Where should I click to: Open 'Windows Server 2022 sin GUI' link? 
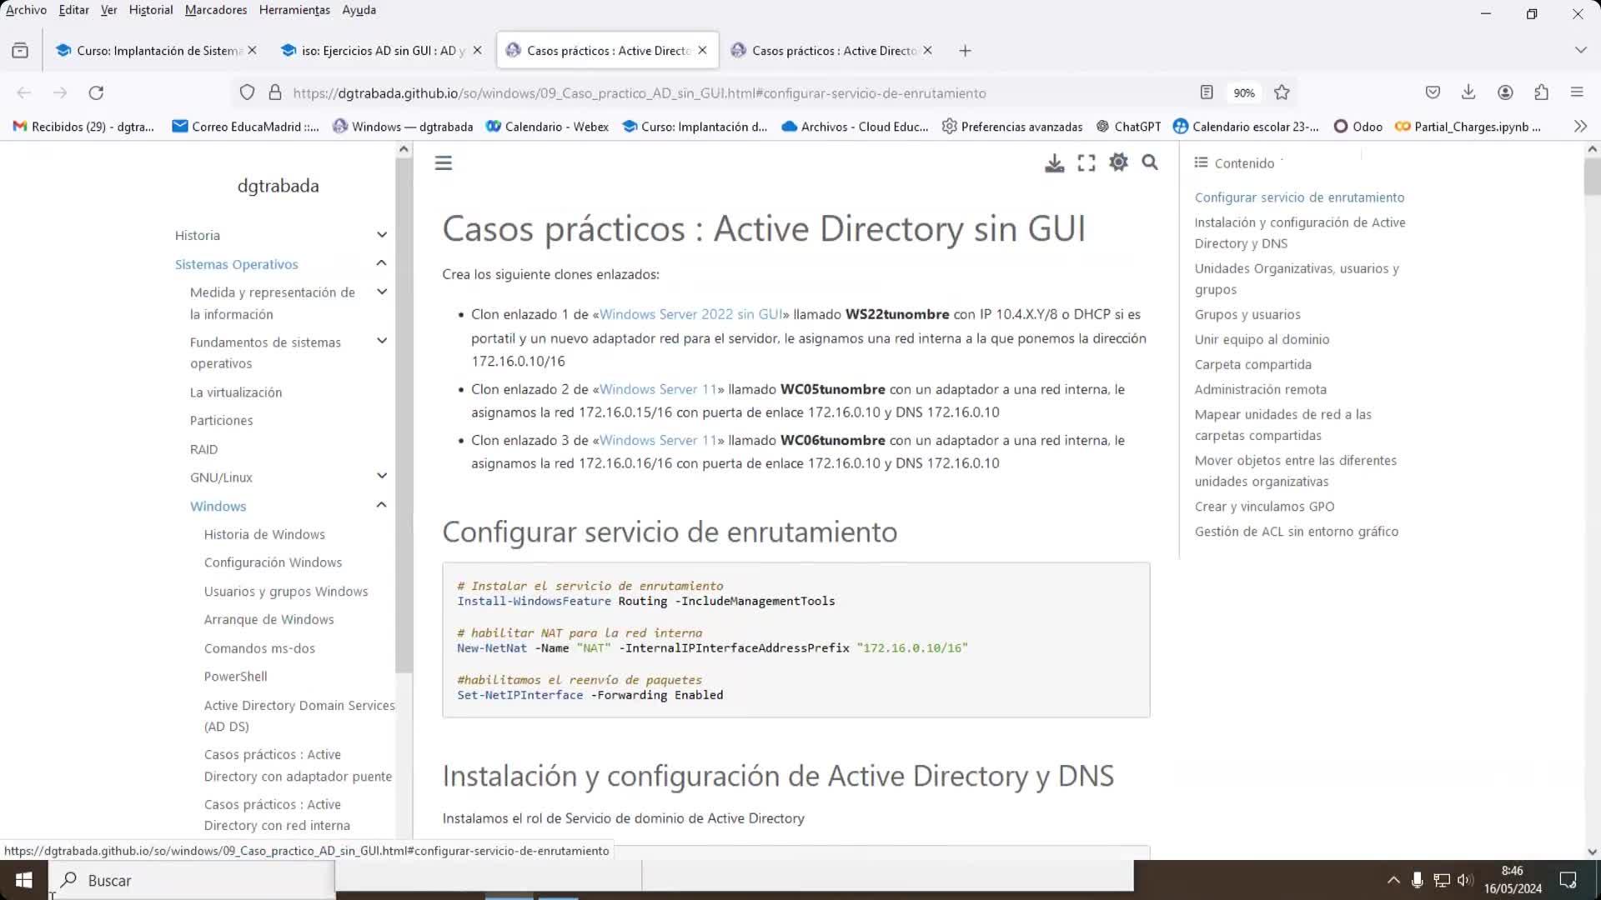[690, 314]
